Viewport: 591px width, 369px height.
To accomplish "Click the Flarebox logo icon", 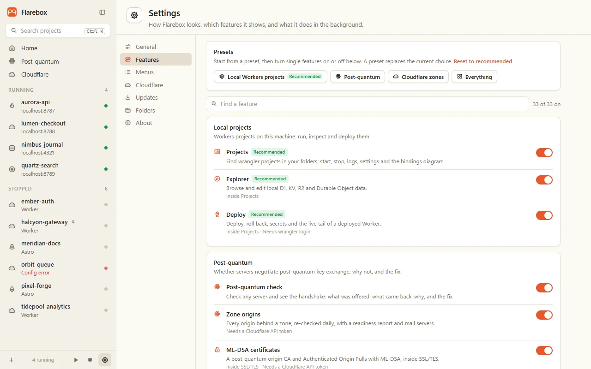I will [x=12, y=12].
